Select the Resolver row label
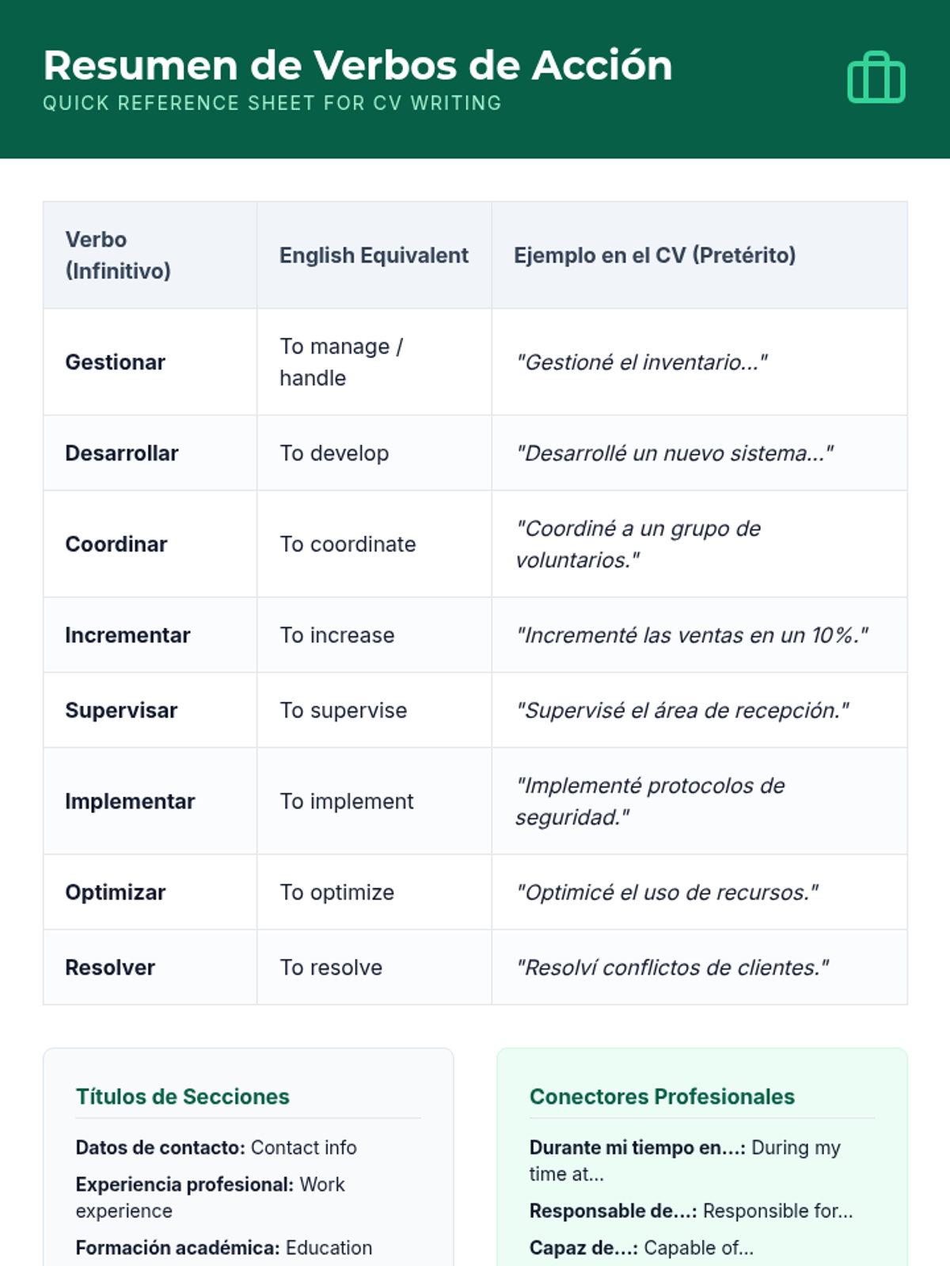The height and width of the screenshot is (1266, 950). [110, 968]
